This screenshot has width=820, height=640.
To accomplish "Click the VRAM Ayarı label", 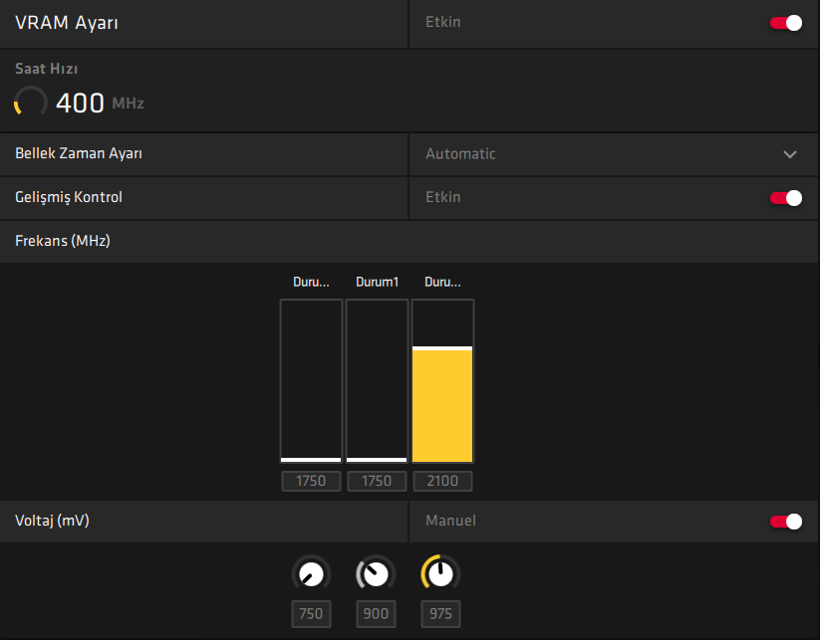I will [x=67, y=23].
